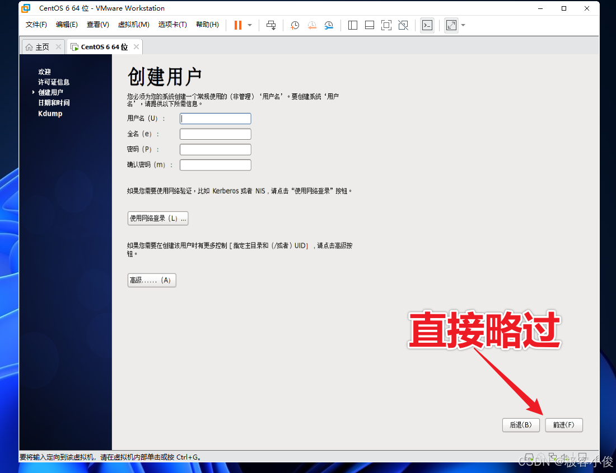Click the Unity mode icon
This screenshot has height=473, width=616.
coord(403,25)
